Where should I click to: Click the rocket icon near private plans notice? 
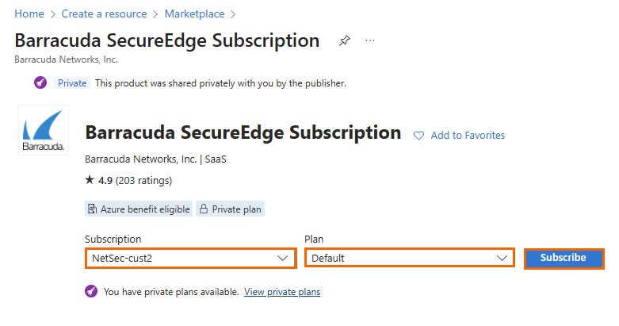tap(91, 291)
